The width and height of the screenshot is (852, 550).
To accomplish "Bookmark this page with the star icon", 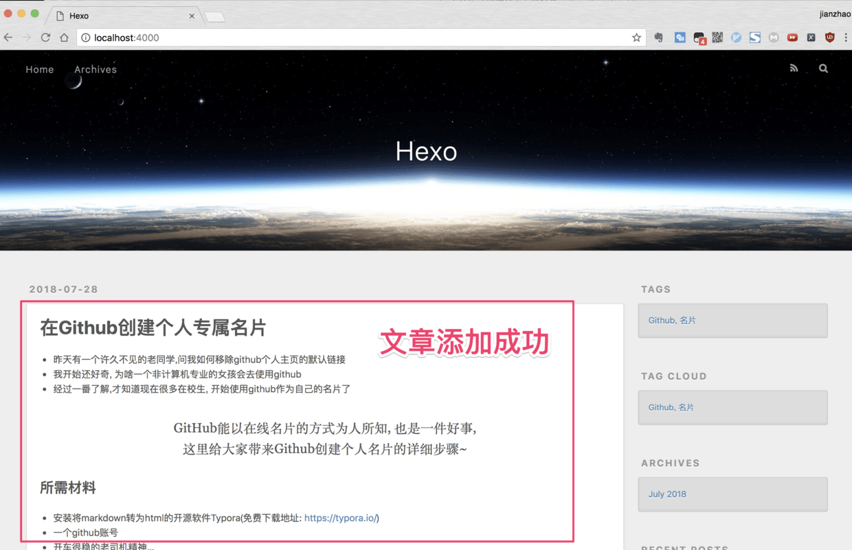I will pyautogui.click(x=636, y=38).
